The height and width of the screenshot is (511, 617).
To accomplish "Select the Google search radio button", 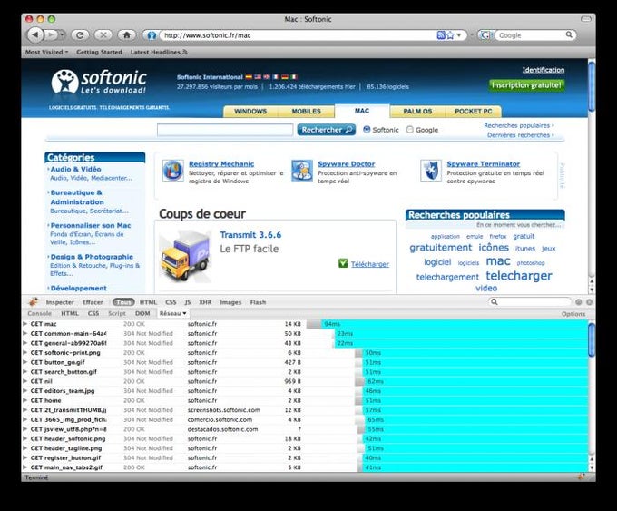I will tap(409, 129).
